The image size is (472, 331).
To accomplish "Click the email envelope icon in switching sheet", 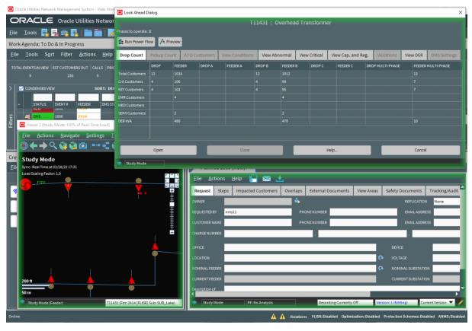I will (266, 179).
